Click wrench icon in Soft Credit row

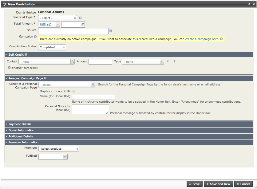(168, 61)
